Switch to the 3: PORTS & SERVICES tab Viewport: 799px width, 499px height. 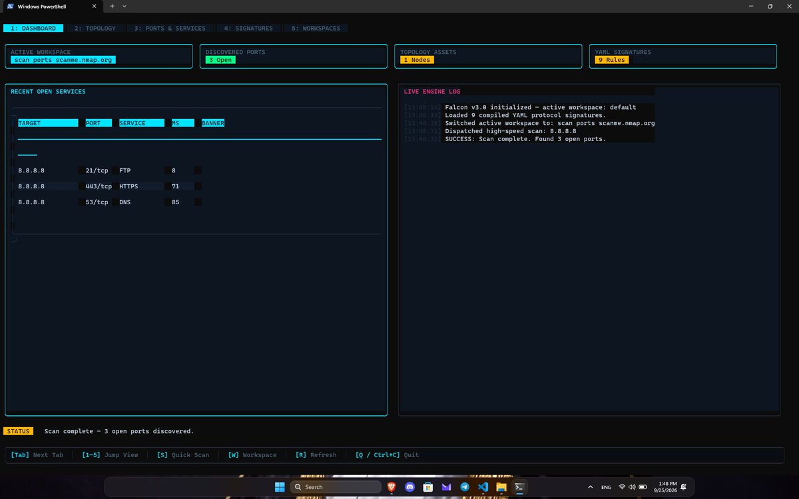tap(170, 29)
